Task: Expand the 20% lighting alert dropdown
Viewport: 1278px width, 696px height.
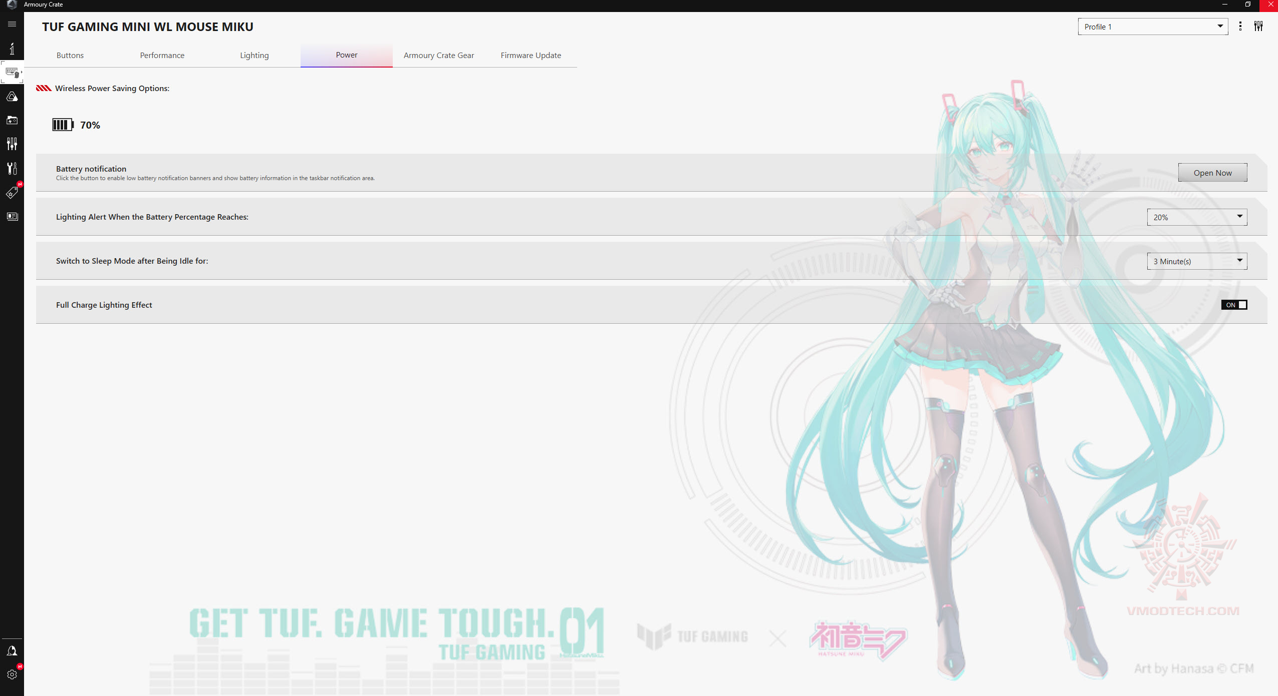Action: click(x=1196, y=217)
